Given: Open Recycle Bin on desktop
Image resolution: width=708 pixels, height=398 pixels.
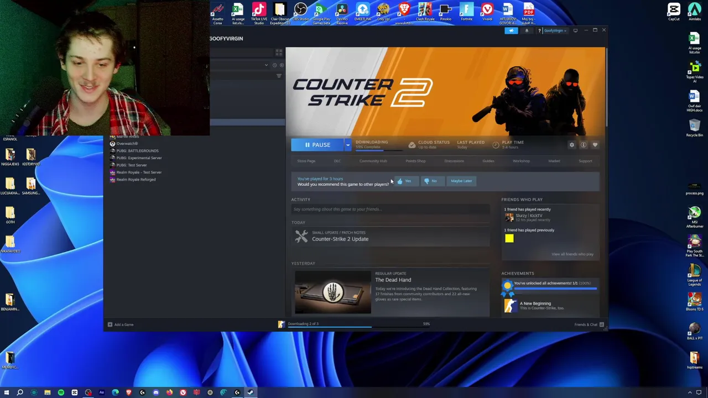Looking at the screenshot, I should (x=694, y=128).
